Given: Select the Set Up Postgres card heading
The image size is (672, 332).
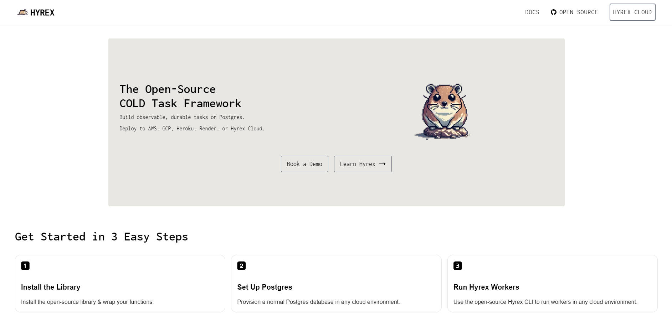Looking at the screenshot, I should point(265,287).
